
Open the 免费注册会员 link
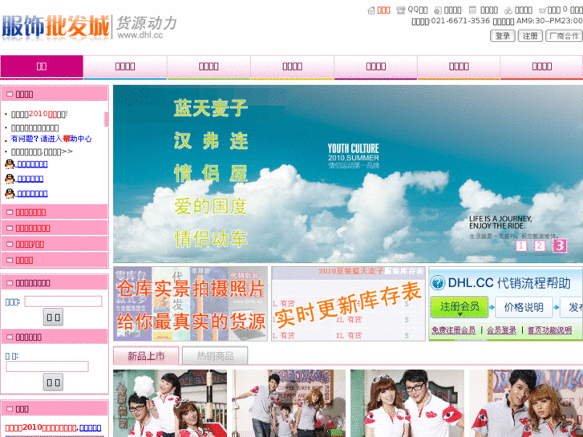(x=454, y=330)
